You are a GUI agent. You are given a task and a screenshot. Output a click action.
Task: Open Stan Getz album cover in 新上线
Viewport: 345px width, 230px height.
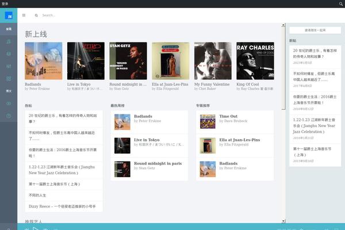tap(128, 61)
